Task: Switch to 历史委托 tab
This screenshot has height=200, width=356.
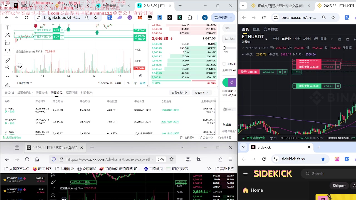Action: click(x=41, y=92)
